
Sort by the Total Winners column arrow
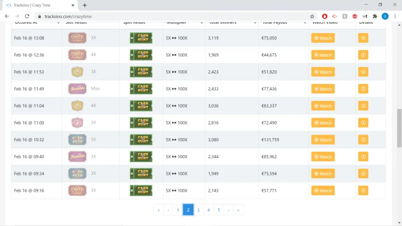tap(255, 23)
